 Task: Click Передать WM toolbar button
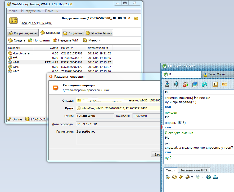pyautogui.click(x=65, y=40)
